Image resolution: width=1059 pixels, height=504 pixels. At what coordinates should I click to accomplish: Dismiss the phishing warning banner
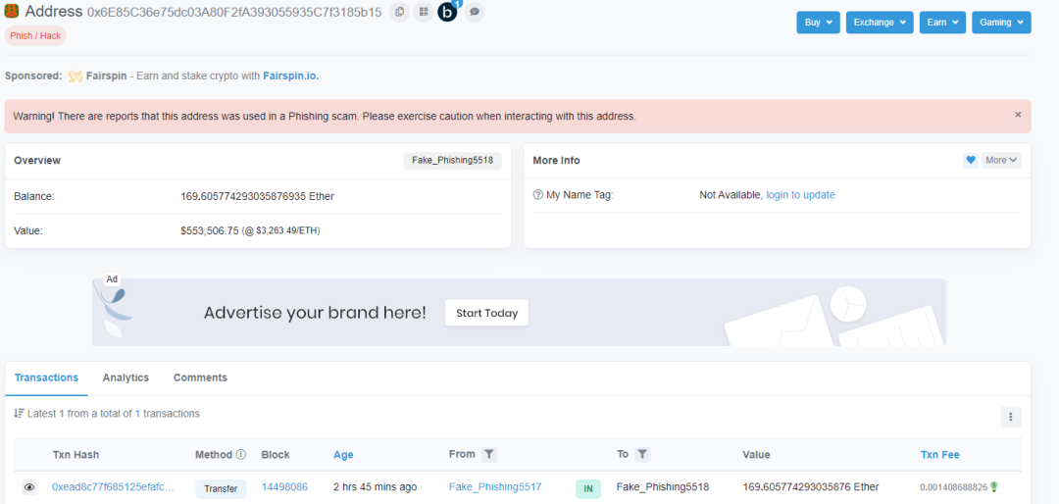coord(1018,115)
